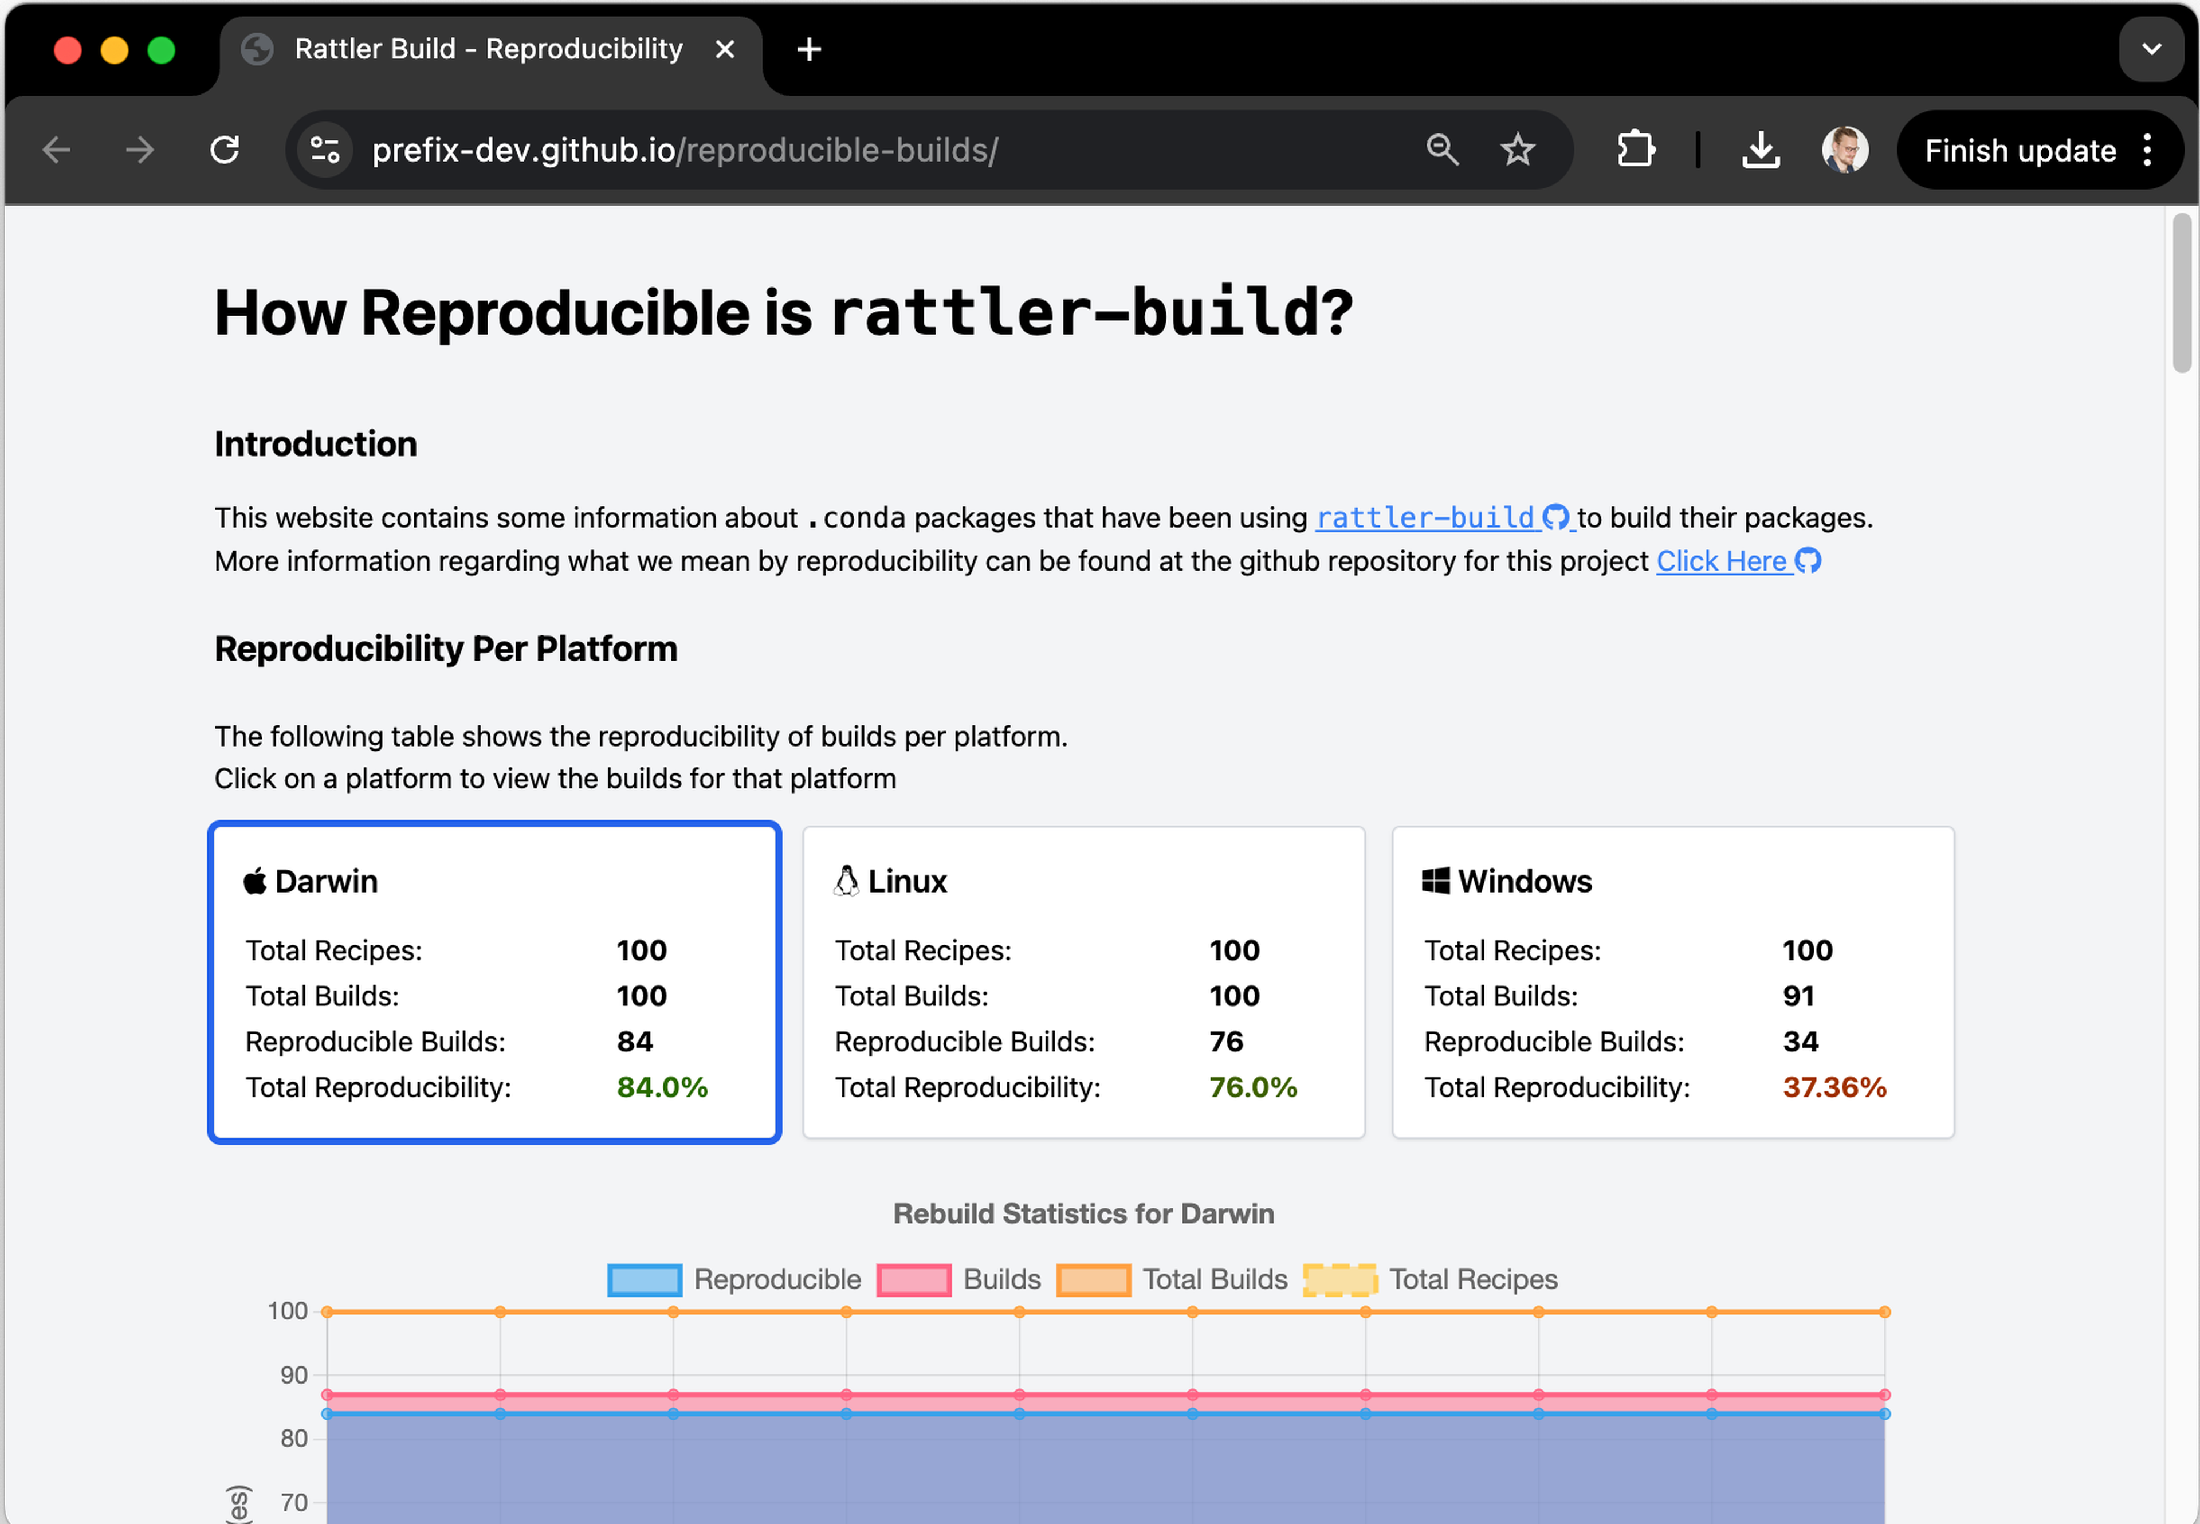
Task: Open the extensions puzzle icon
Action: click(1635, 150)
